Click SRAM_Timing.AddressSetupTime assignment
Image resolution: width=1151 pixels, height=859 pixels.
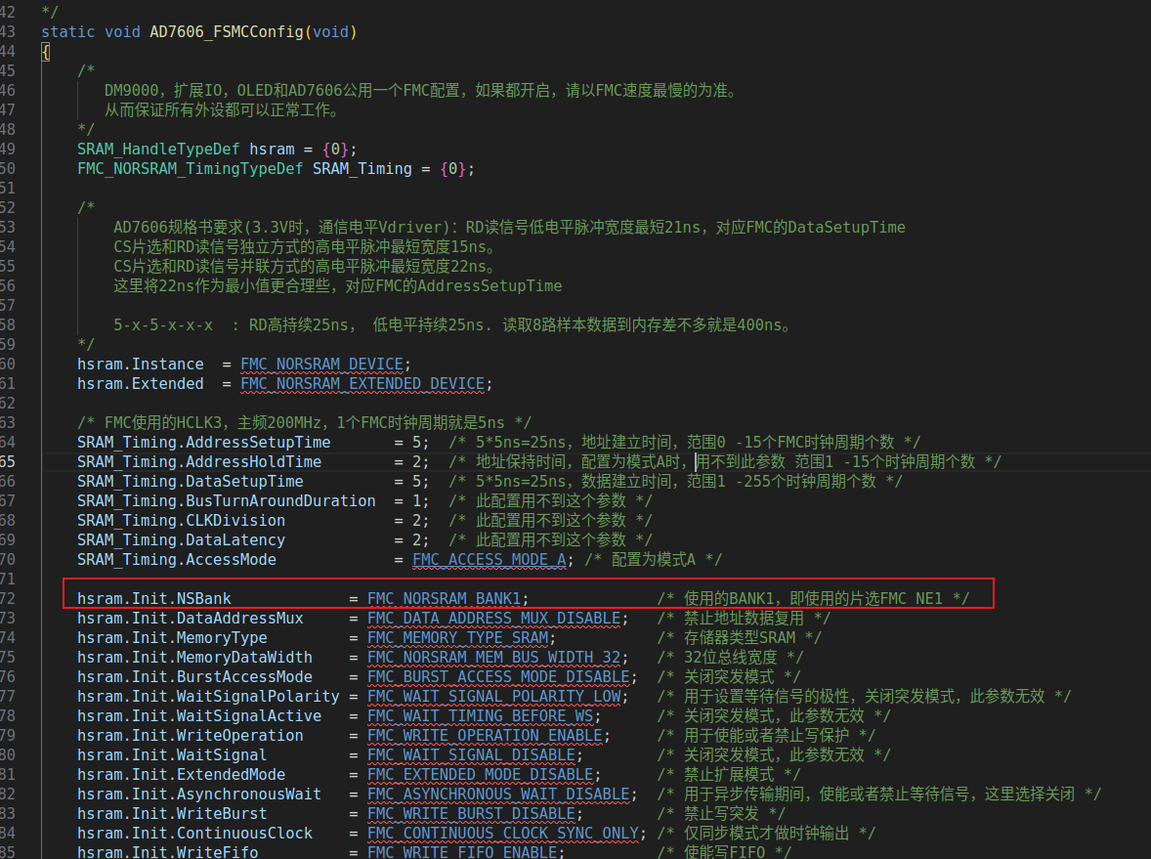[x=253, y=443]
